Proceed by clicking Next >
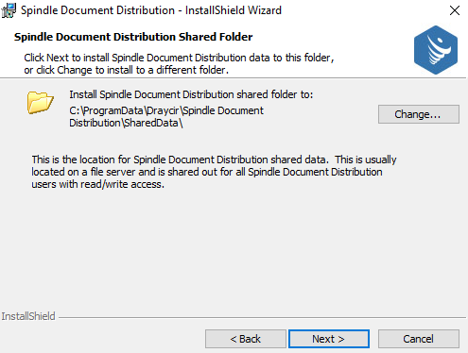The height and width of the screenshot is (353, 468). (329, 339)
